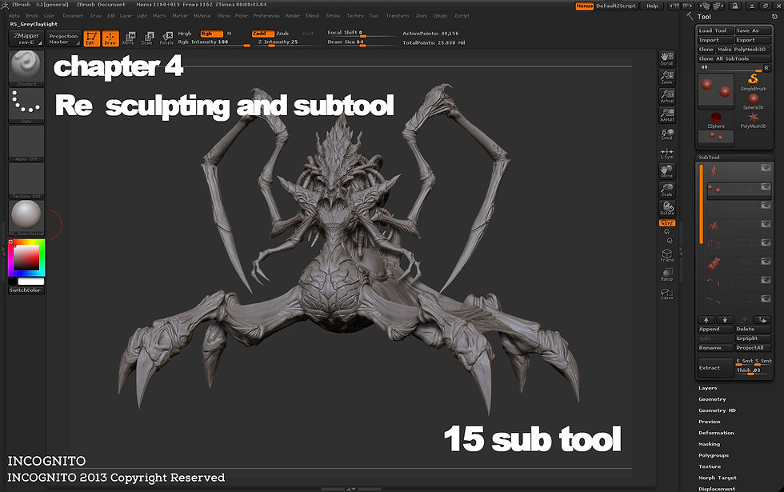Toggle the Zadd button
The width and height of the screenshot is (784, 492).
coord(262,34)
